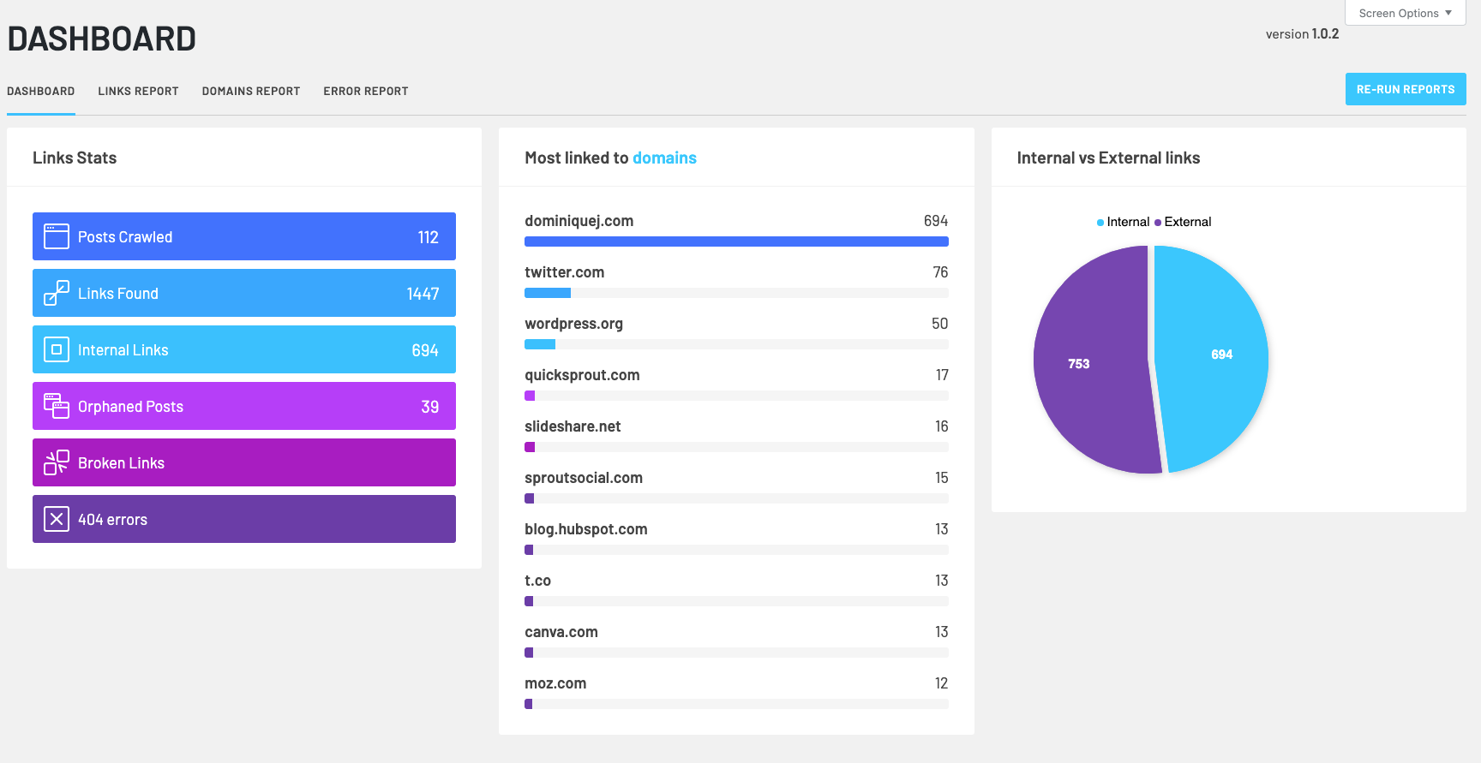Screen dimensions: 1481x763
Task: Open the Screen Options dropdown
Action: coord(1406,13)
